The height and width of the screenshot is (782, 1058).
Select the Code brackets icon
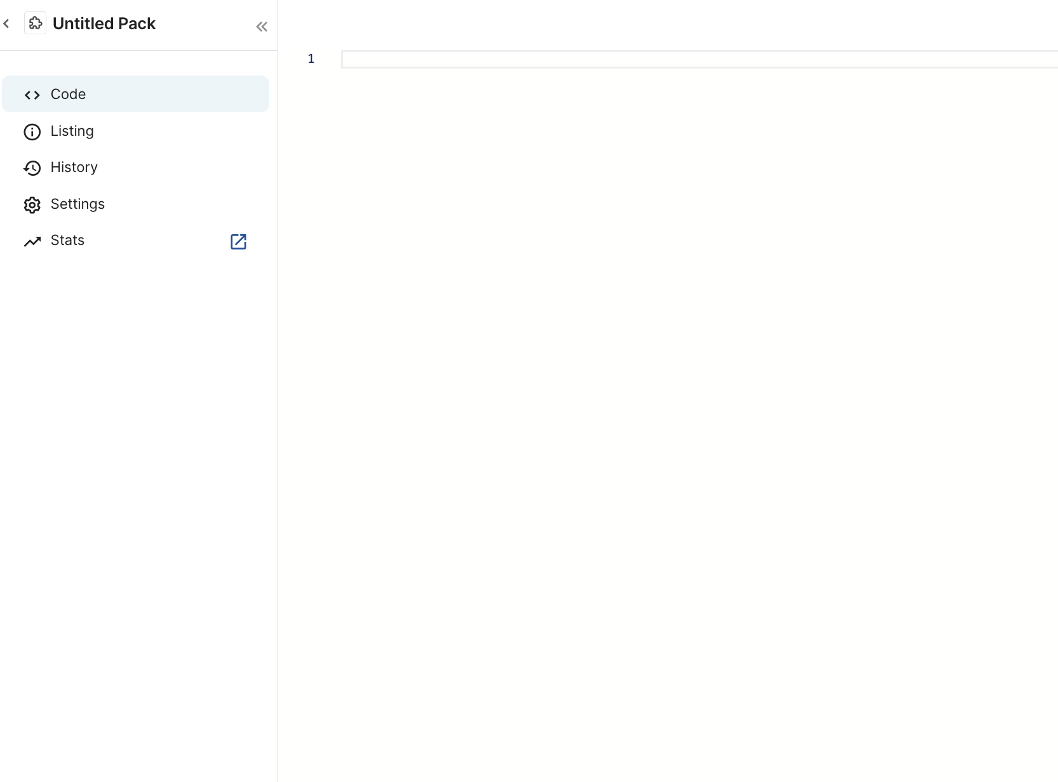tap(32, 95)
